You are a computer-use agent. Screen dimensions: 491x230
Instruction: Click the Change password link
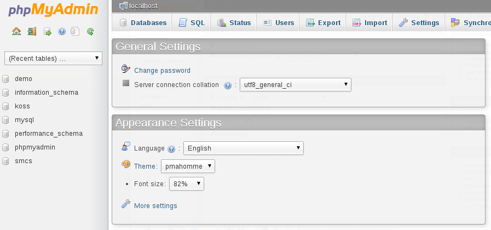(162, 71)
